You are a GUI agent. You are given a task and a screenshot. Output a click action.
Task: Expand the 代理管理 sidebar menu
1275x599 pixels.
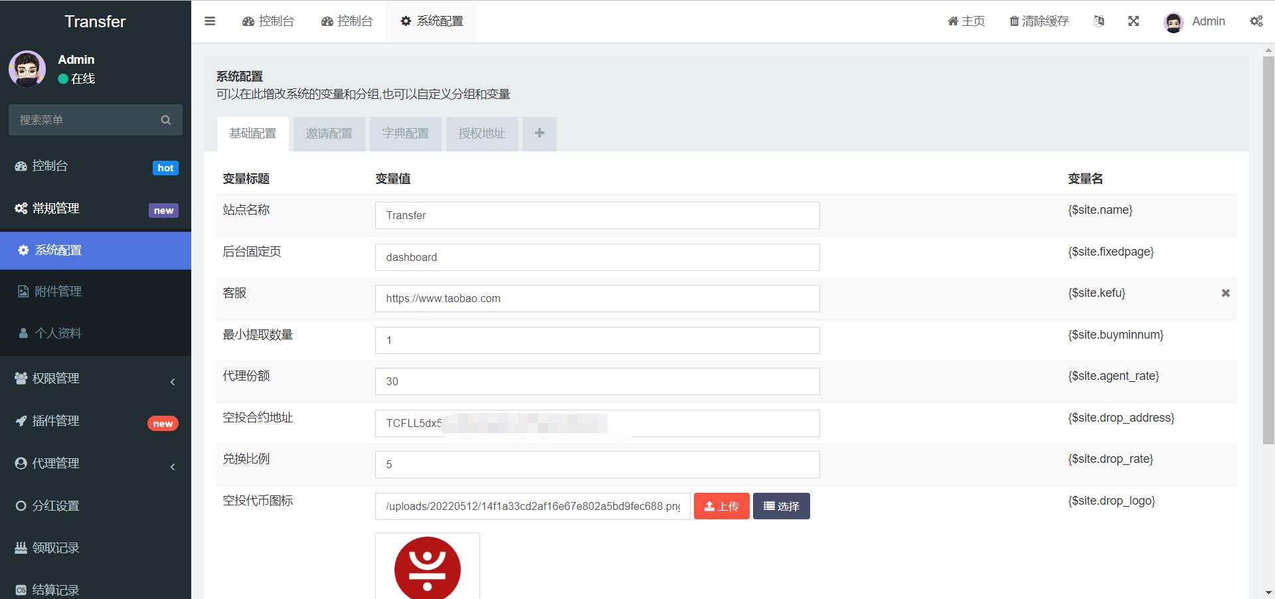tap(96, 464)
